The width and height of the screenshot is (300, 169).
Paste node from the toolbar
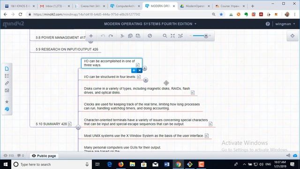point(138,36)
